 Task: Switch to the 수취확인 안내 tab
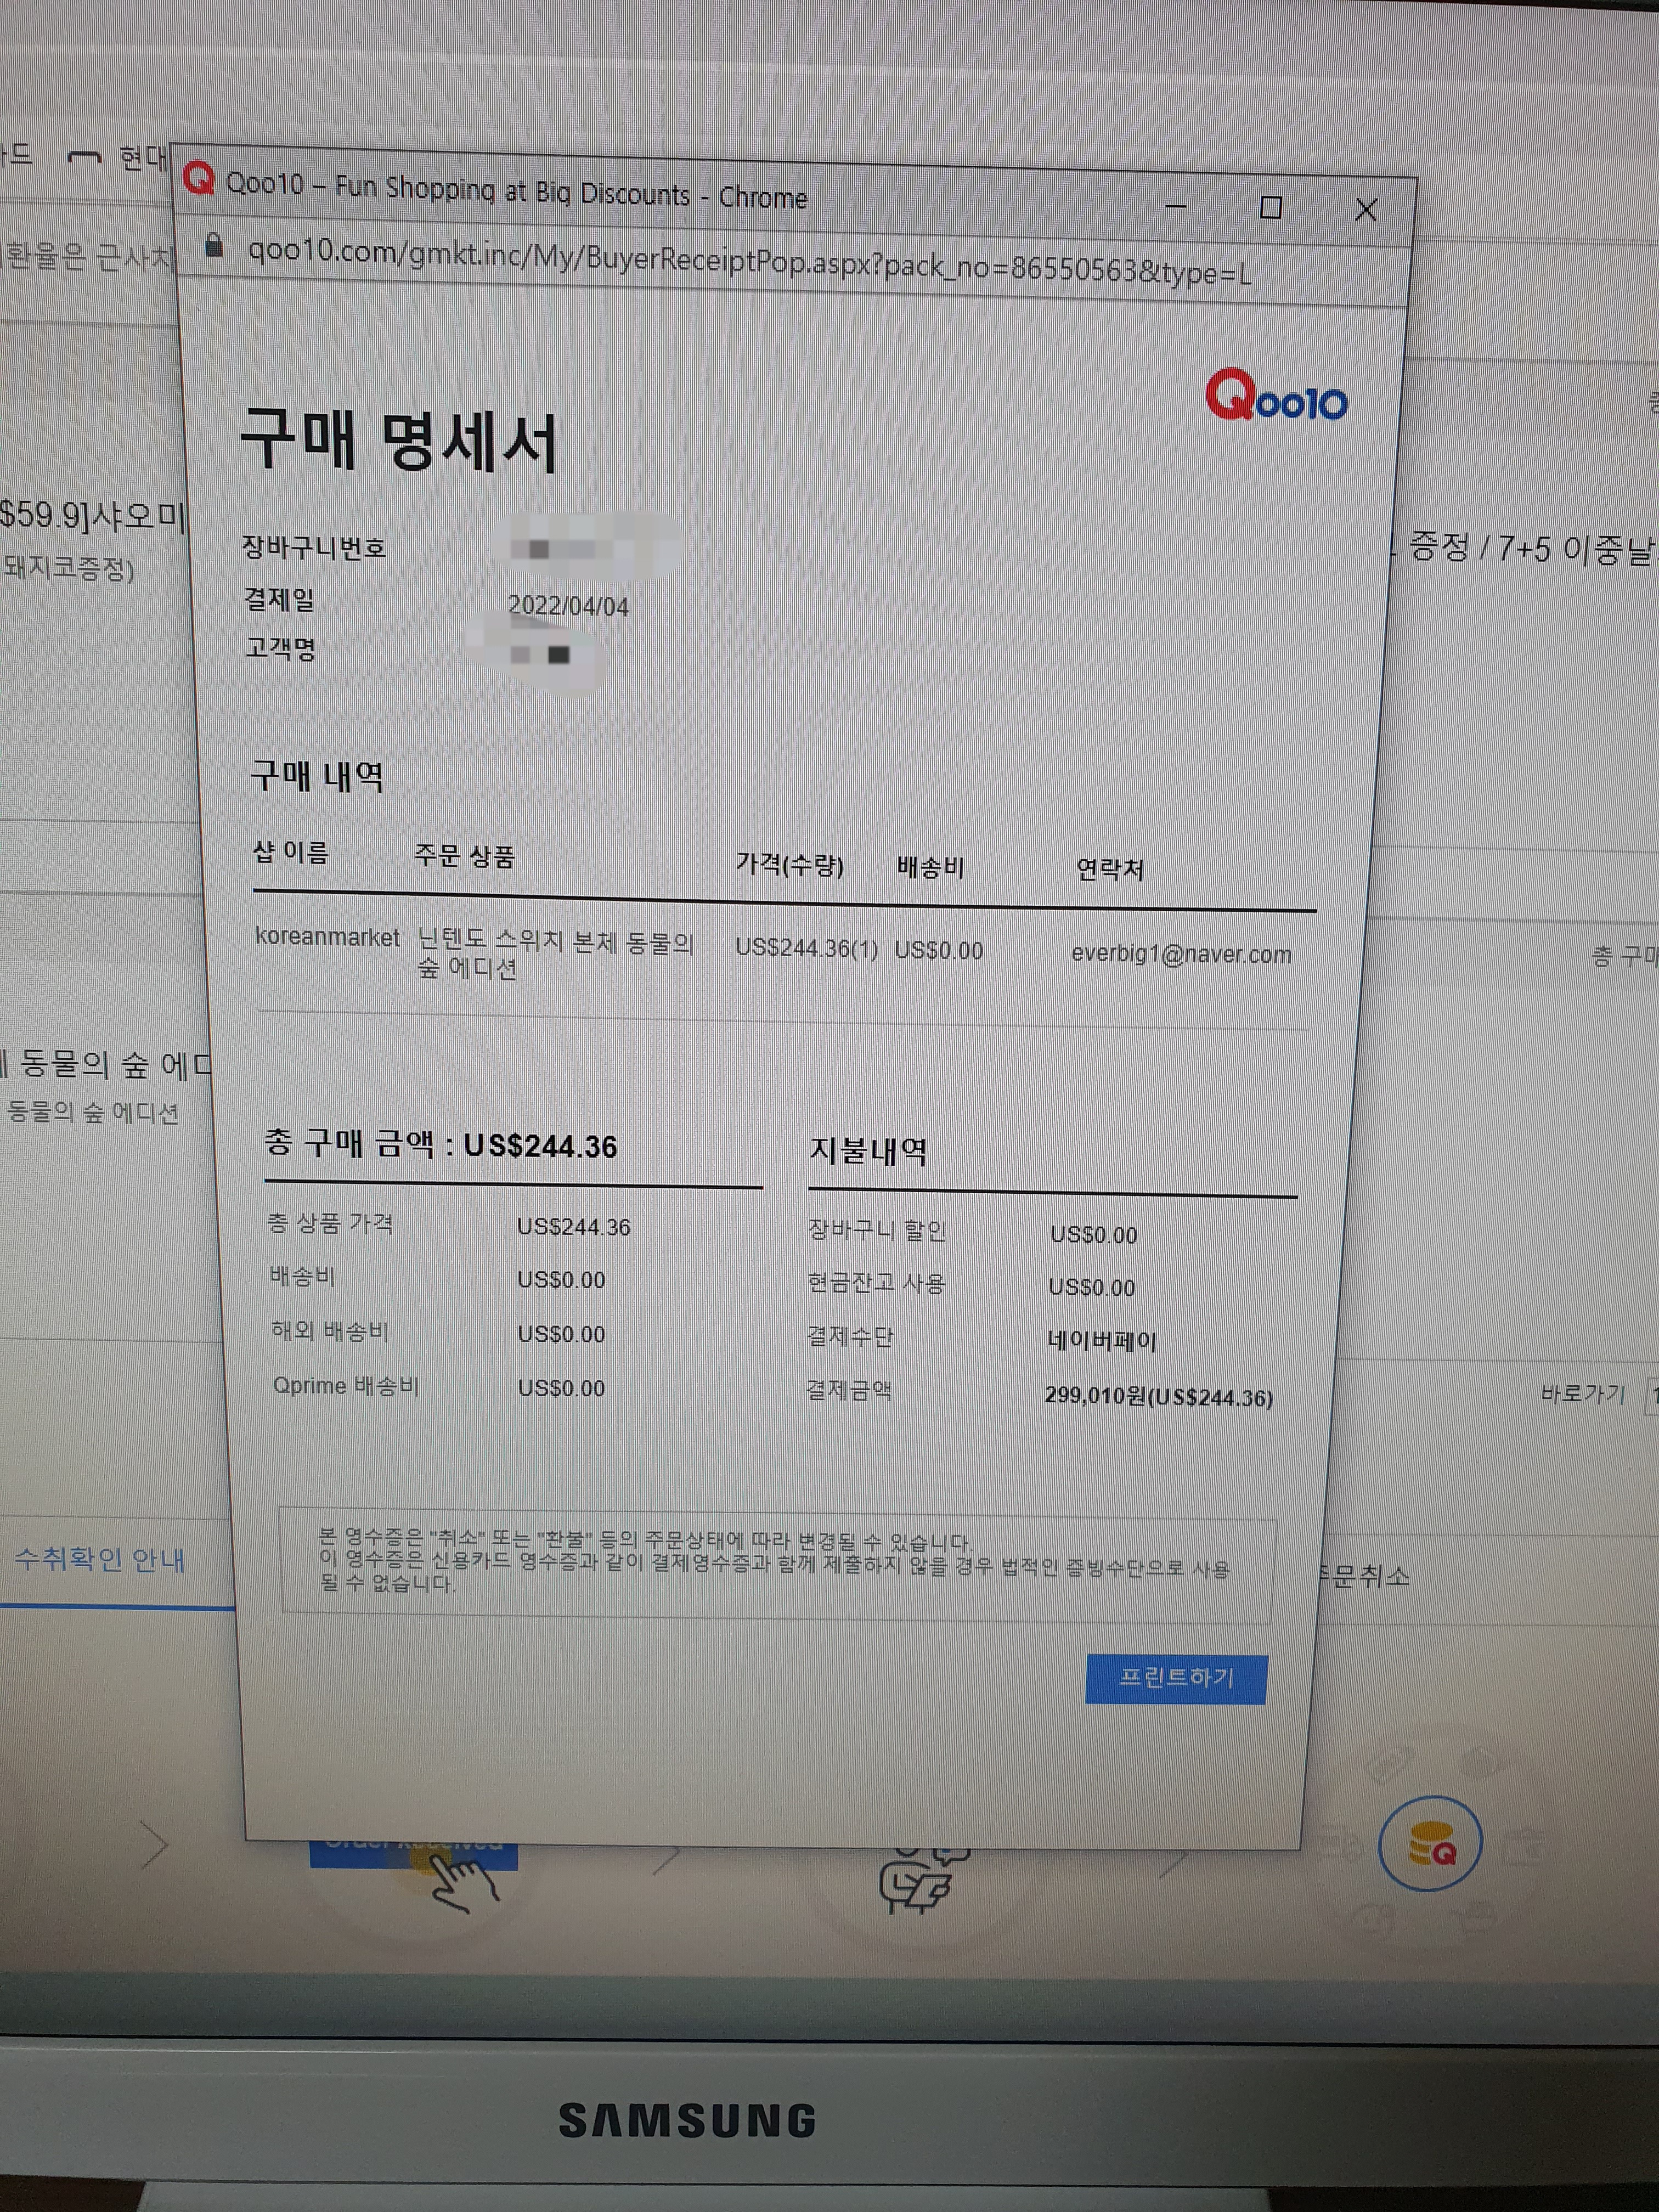pos(99,1559)
